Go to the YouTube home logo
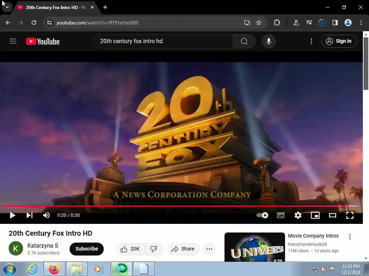This screenshot has height=276, width=369. click(x=43, y=42)
